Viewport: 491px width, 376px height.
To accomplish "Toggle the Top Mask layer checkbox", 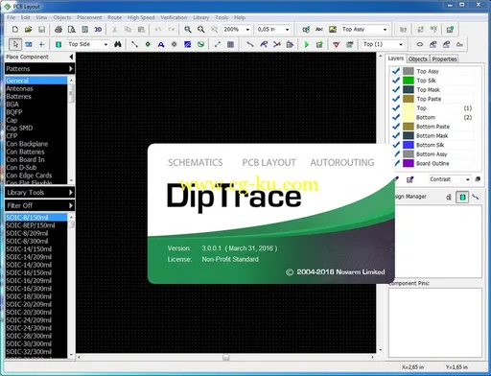I will [396, 89].
